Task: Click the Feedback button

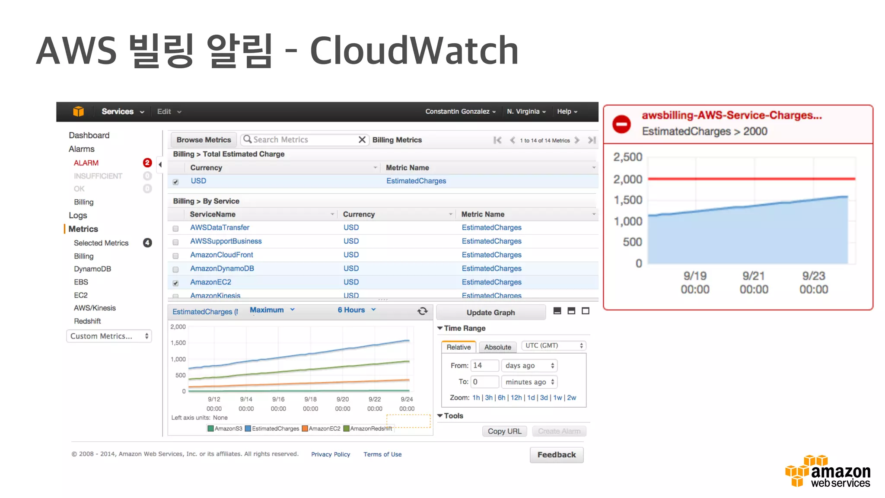Action: point(557,455)
